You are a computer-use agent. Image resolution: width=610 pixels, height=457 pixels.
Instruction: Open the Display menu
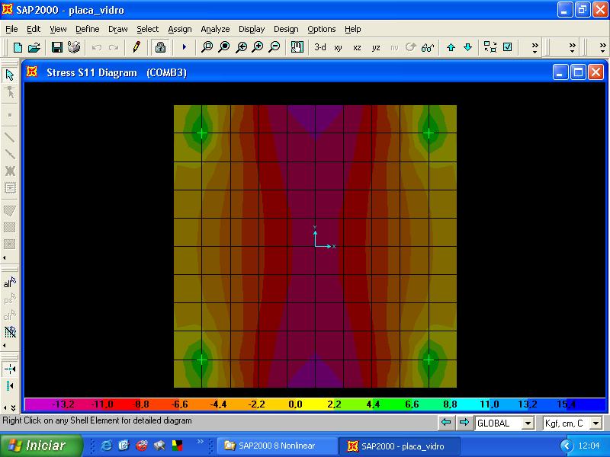(252, 29)
